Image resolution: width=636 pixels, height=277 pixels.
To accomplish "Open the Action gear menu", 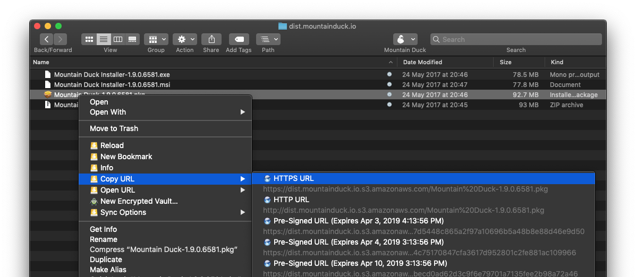I will click(x=185, y=39).
